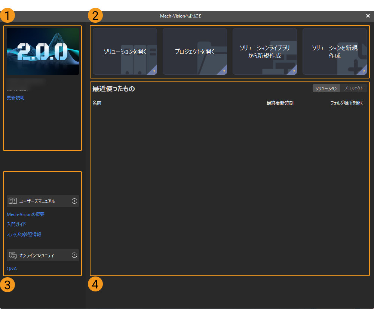The image size is (374, 309).
Task: Click the 2.0.0 version banner image
Action: (x=43, y=51)
